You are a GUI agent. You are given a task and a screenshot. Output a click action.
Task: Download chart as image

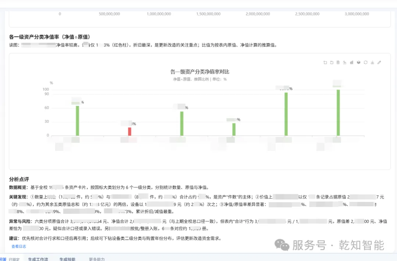[x=372, y=62]
